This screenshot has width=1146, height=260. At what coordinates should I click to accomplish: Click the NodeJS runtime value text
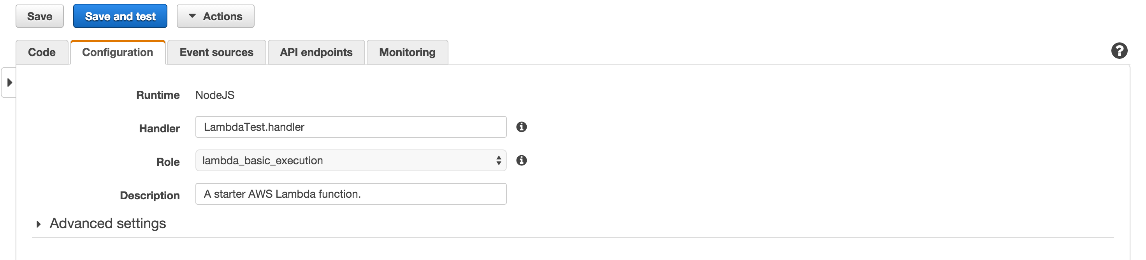coord(215,95)
